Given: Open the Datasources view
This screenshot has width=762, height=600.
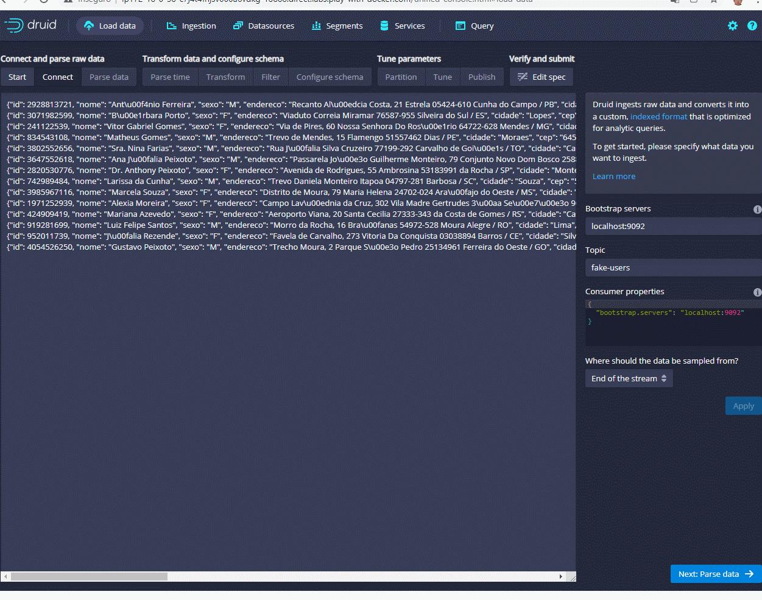Looking at the screenshot, I should 264,26.
